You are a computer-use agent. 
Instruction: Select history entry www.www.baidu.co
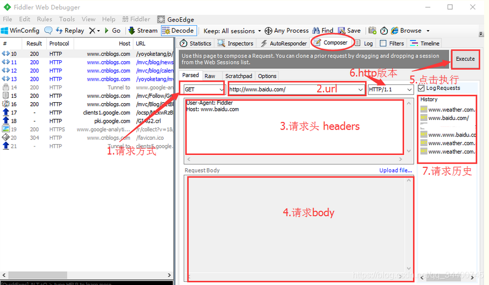coord(448,135)
